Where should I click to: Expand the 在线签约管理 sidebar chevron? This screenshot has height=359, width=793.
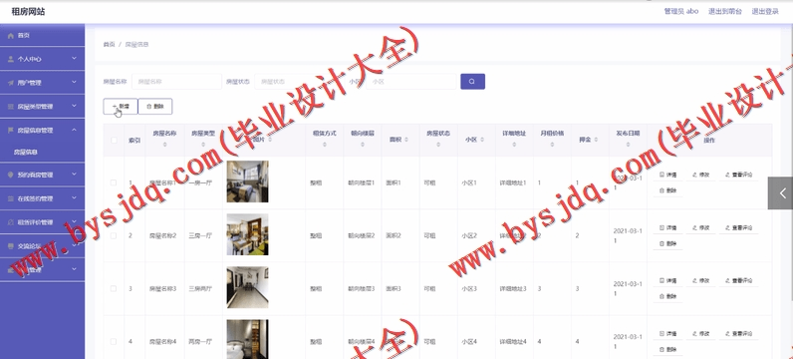click(75, 198)
